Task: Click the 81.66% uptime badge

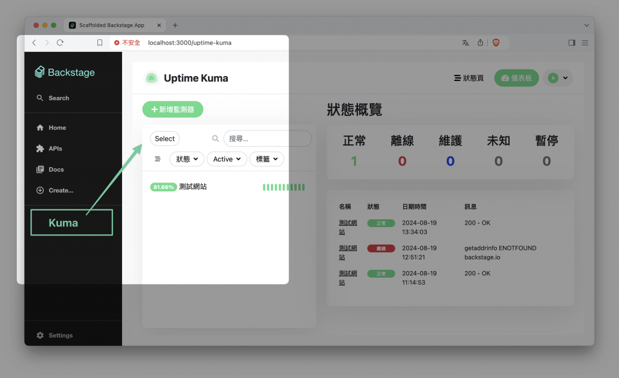Action: [163, 187]
